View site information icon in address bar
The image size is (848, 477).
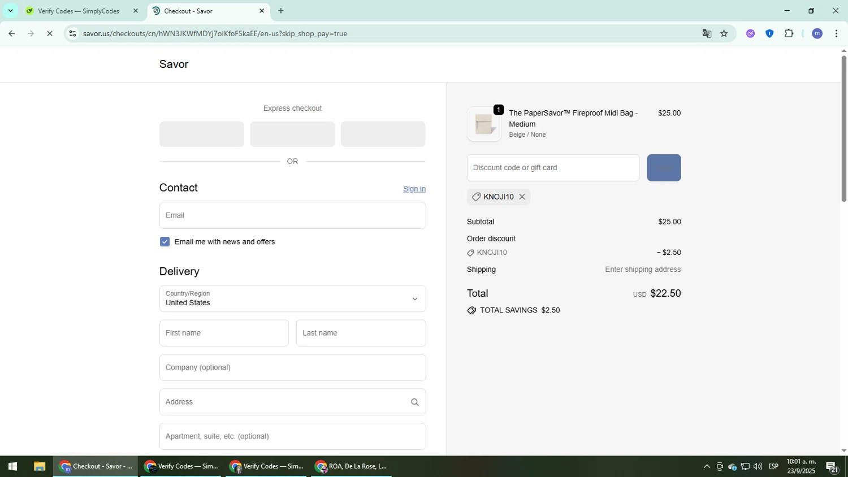point(72,33)
